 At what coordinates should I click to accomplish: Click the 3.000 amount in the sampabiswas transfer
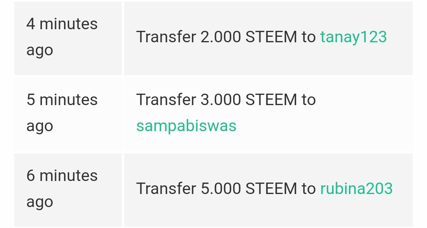221,100
